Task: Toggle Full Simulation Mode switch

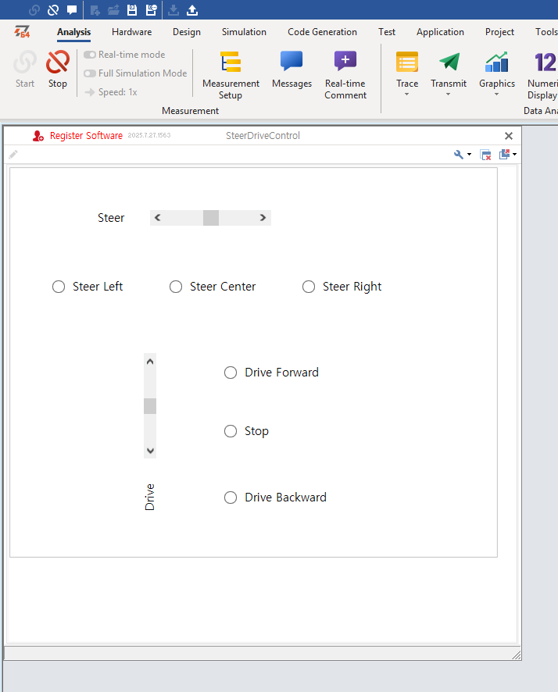Action: [x=90, y=73]
